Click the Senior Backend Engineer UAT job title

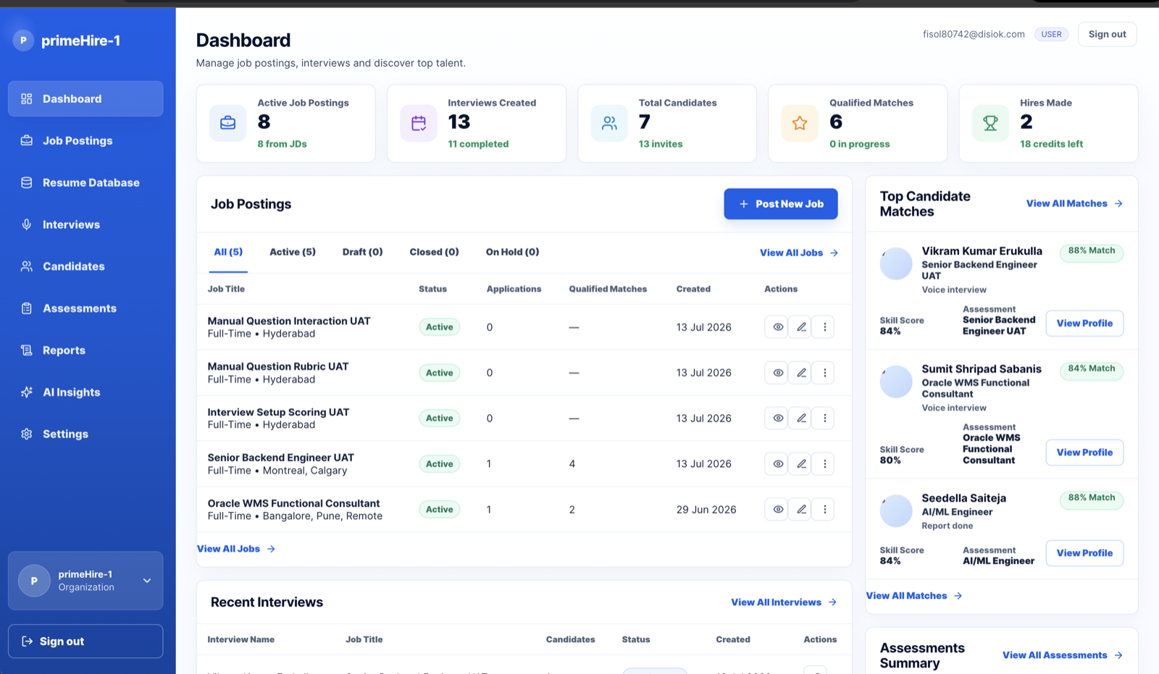click(x=281, y=458)
